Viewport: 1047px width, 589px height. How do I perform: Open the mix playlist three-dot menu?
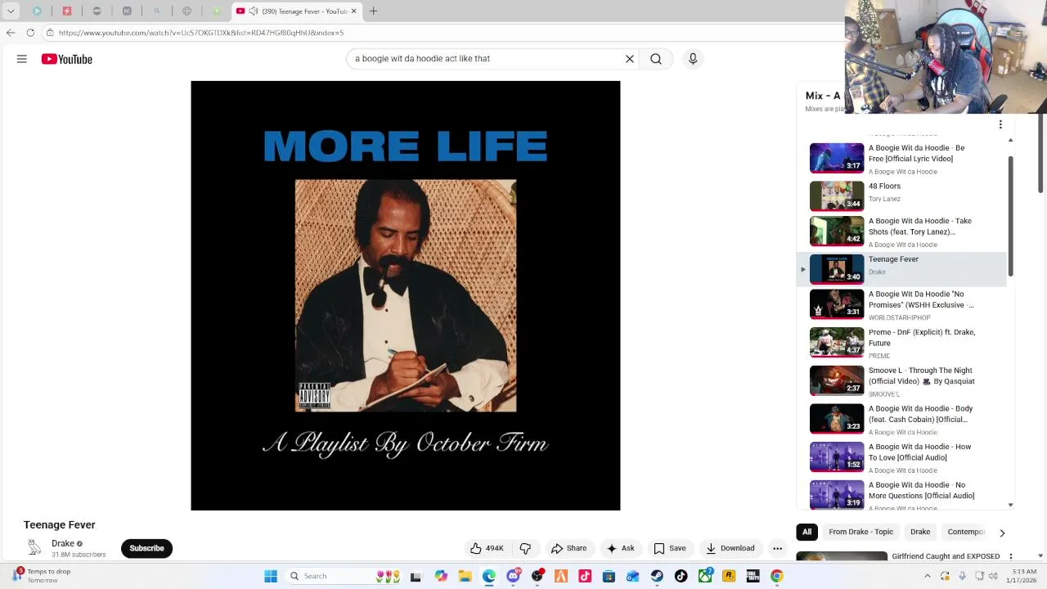1000,124
